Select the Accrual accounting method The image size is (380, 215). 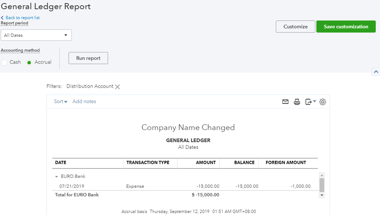pos(29,63)
